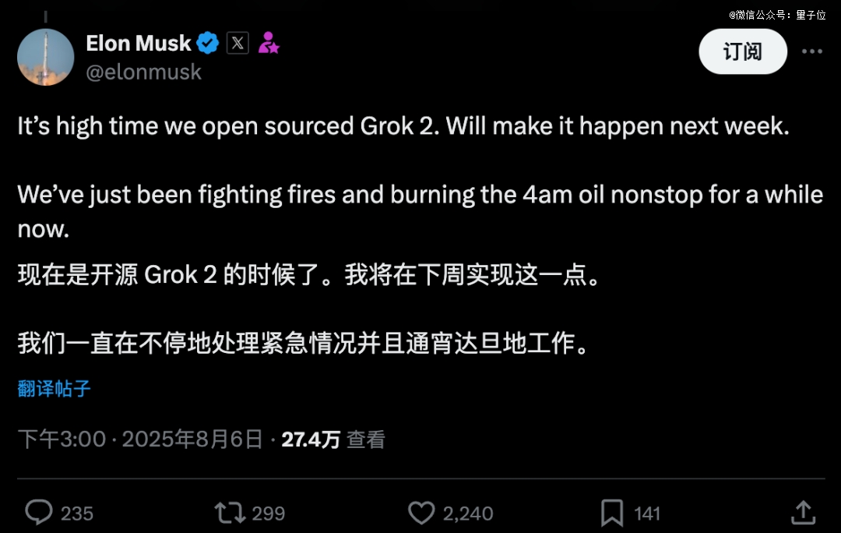Click the X affiliation badge
841x533 pixels.
tap(238, 43)
